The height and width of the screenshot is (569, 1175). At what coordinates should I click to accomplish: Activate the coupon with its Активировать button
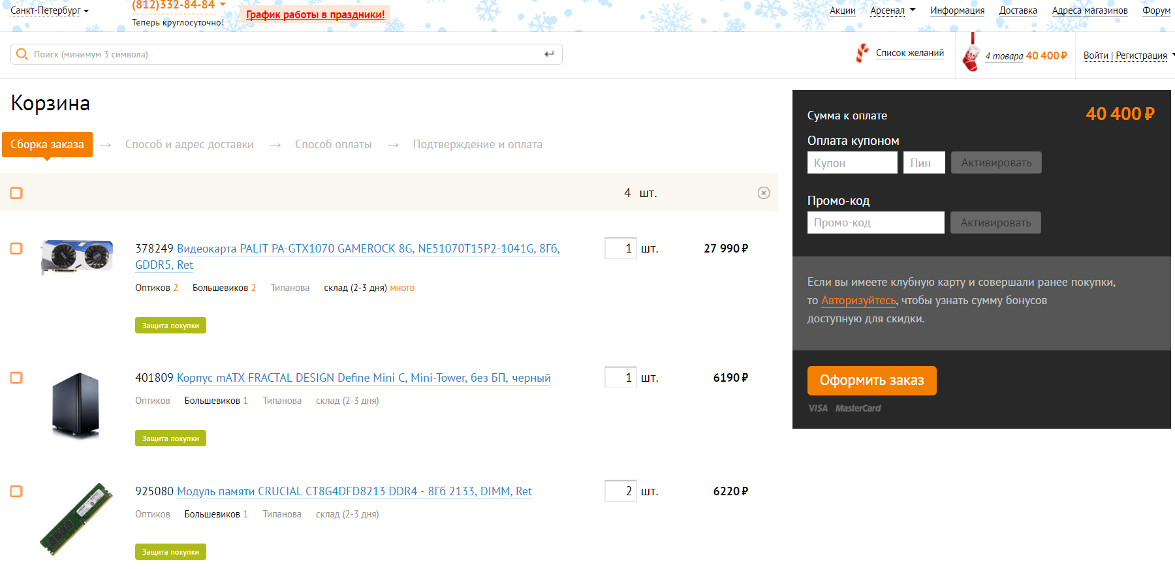(x=996, y=162)
